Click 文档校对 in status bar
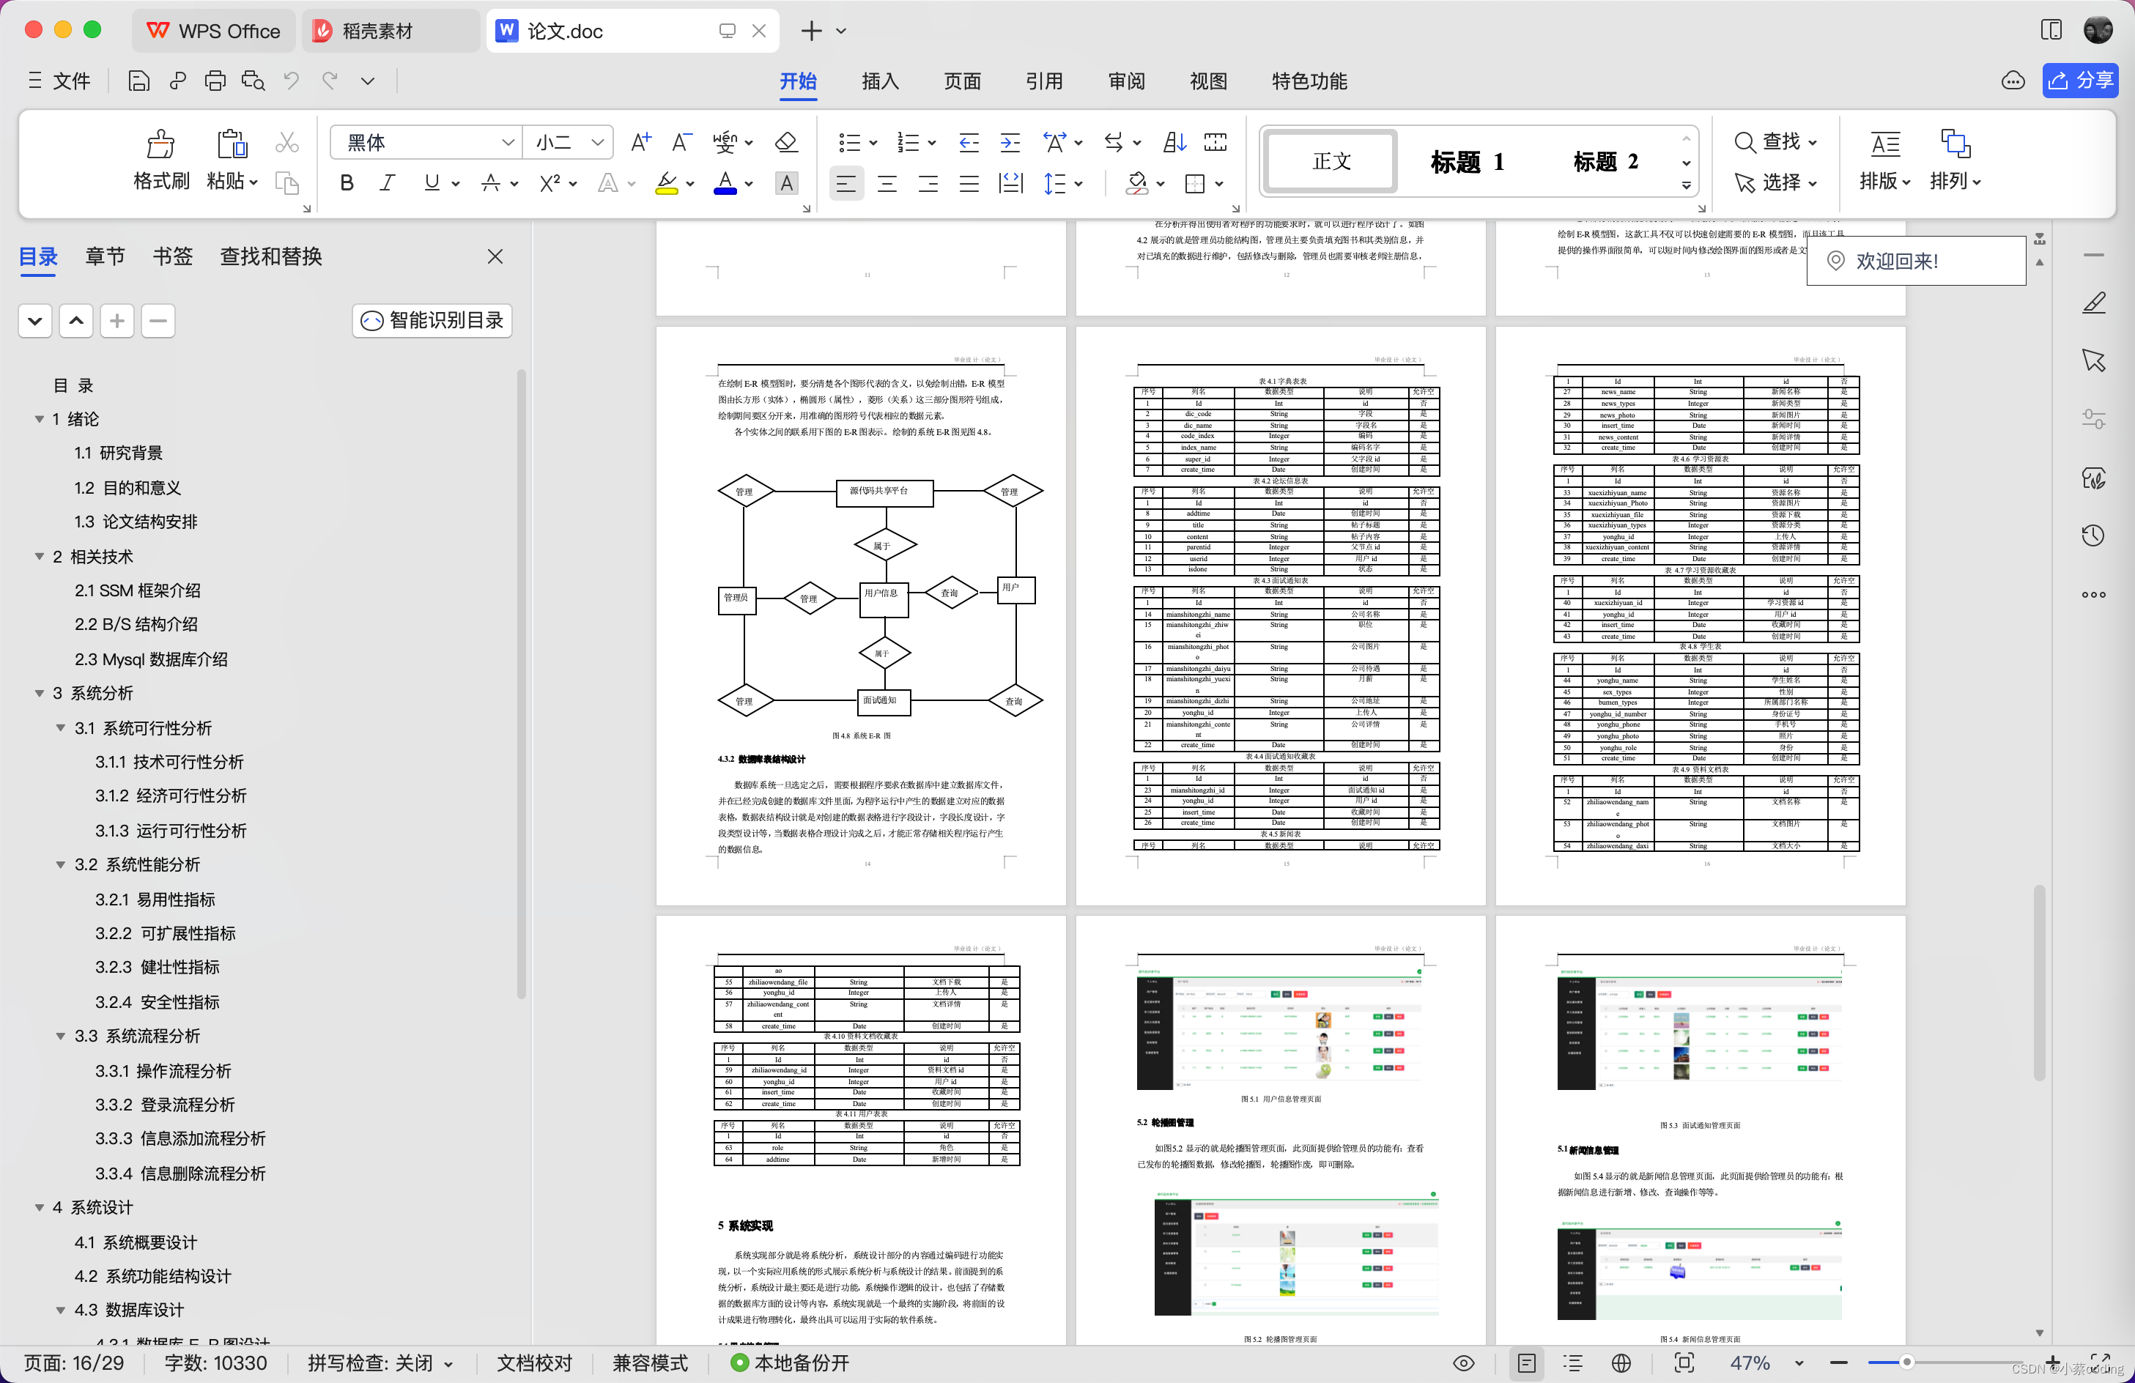This screenshot has height=1383, width=2135. pos(535,1363)
